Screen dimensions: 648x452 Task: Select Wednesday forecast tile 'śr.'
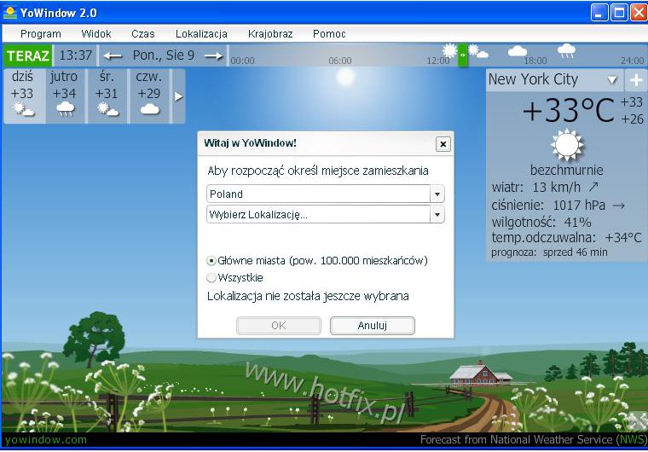(107, 96)
